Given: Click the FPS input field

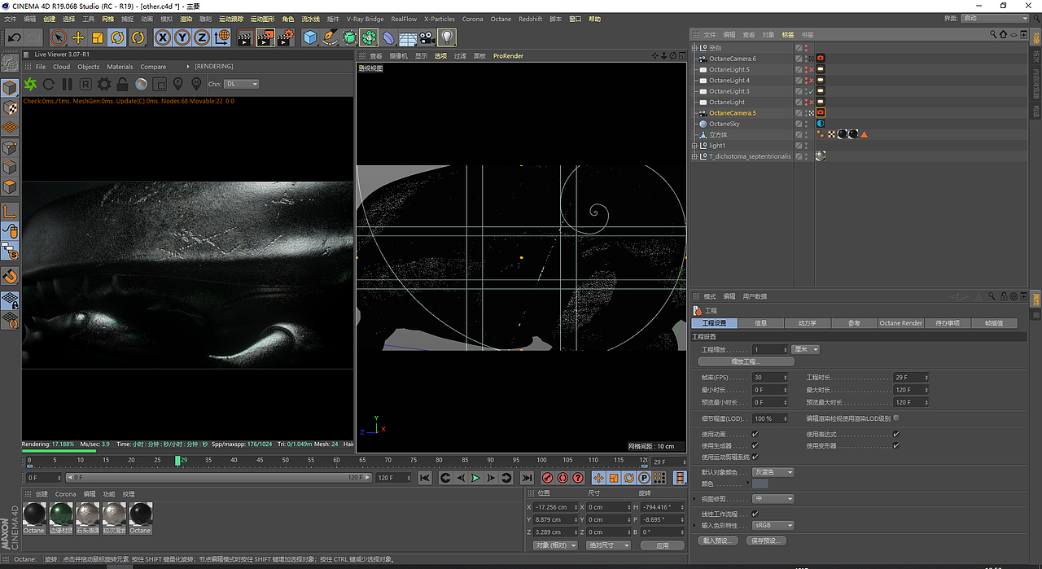Looking at the screenshot, I should [x=770, y=378].
